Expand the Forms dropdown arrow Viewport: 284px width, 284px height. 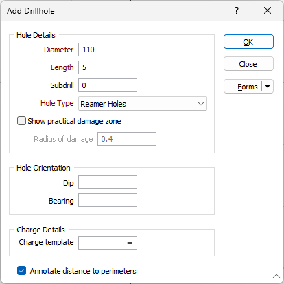[268, 87]
